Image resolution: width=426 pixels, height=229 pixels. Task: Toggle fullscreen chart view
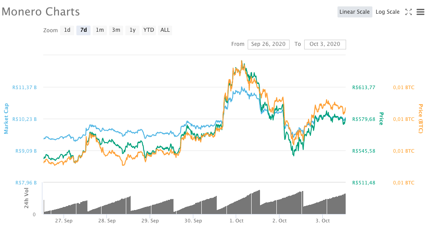point(408,12)
